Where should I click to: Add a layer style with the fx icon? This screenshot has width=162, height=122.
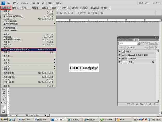tap(133, 104)
